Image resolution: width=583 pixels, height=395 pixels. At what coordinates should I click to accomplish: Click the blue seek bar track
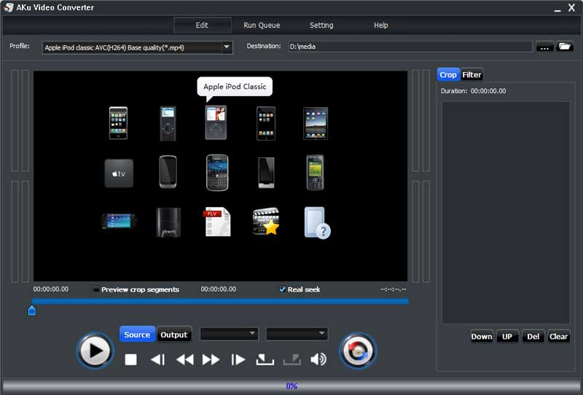coord(220,301)
